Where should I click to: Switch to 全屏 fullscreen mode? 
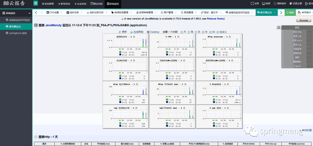pos(255,3)
